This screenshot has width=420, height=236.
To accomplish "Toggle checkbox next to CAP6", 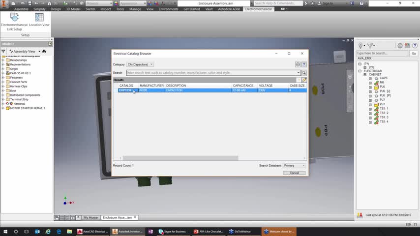I will (370, 79).
